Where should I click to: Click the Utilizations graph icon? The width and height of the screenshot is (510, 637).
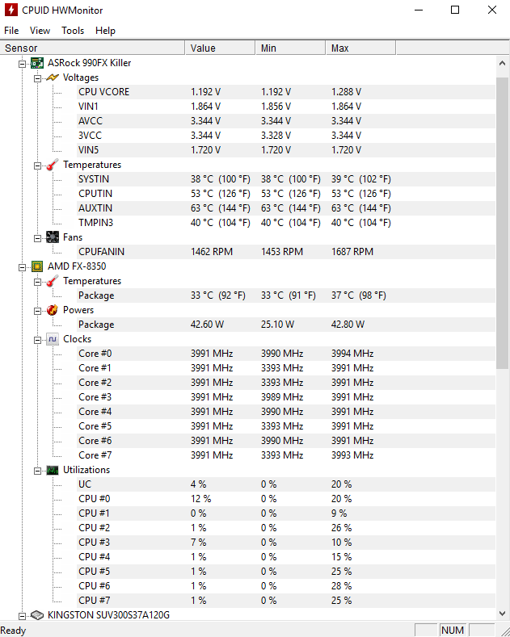click(x=53, y=470)
